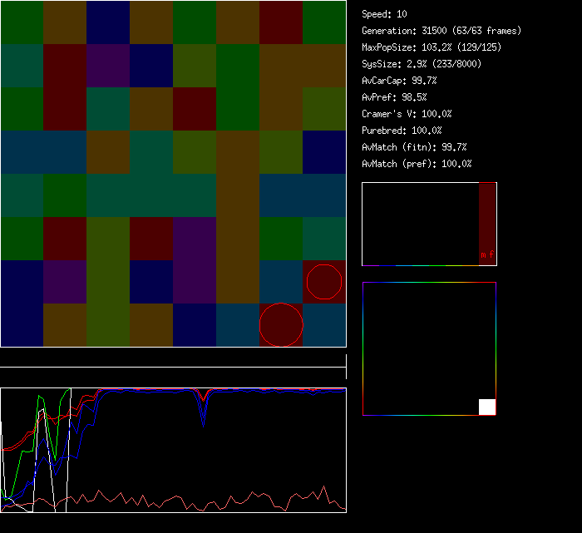The image size is (582, 533).
Task: Click the Speed: 10 readout
Action: 384,14
